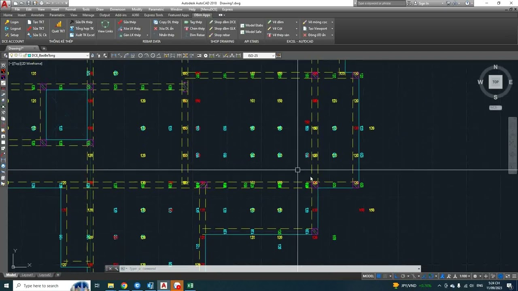The height and width of the screenshot is (291, 518).
Task: Open View Links tool
Action: (x=105, y=27)
